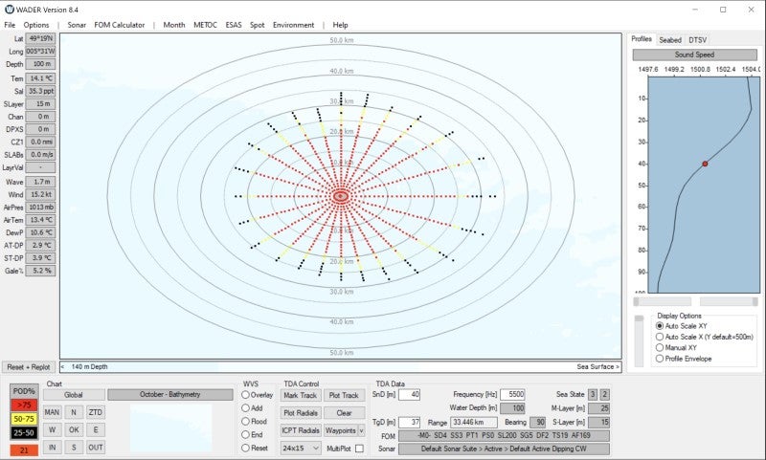766x460 pixels.
Task: Pan chart north with N button
Action: [x=74, y=412]
